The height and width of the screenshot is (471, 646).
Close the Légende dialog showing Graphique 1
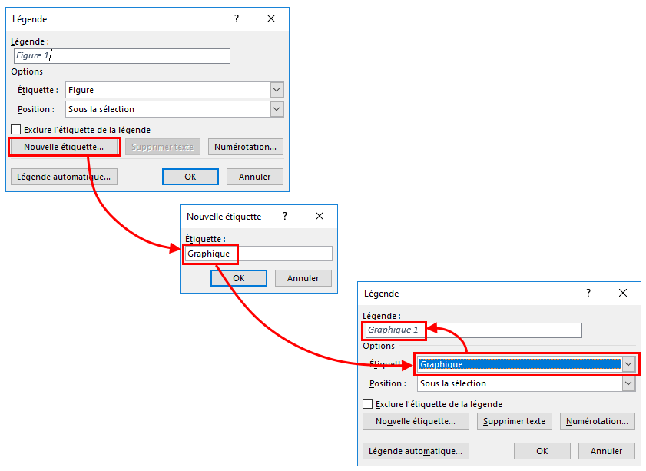tap(623, 293)
